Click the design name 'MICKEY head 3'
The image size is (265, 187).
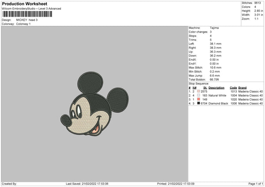click(x=26, y=20)
